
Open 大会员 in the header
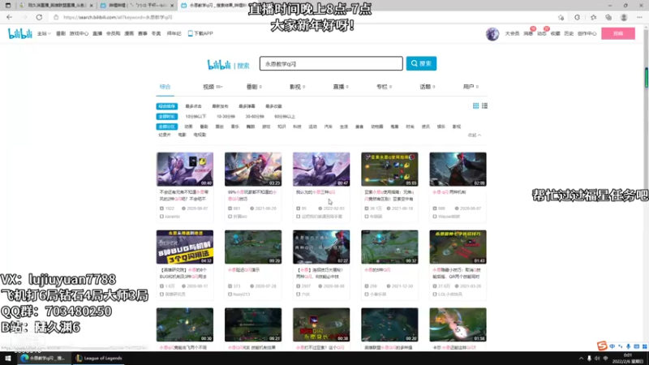tap(512, 33)
